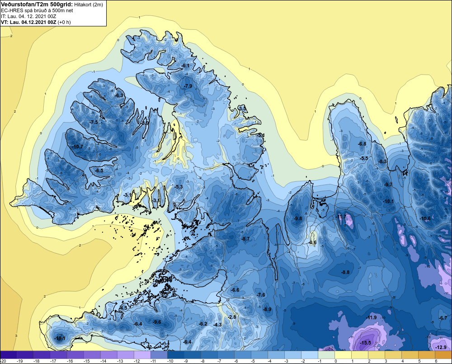Image resolution: width=452 pixels, height=364 pixels.
Task: Click the -5.5 temperature label
Action: 364,158
